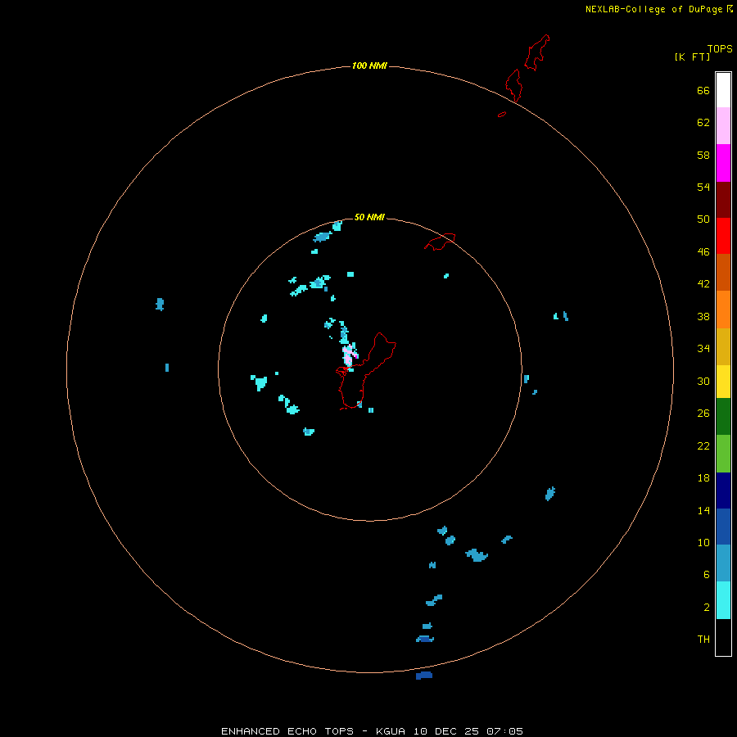Click the dark green legend swatch
This screenshot has width=737, height=737.
(723, 417)
